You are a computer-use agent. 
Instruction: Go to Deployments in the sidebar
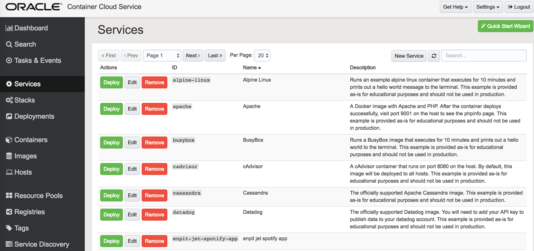click(x=34, y=117)
